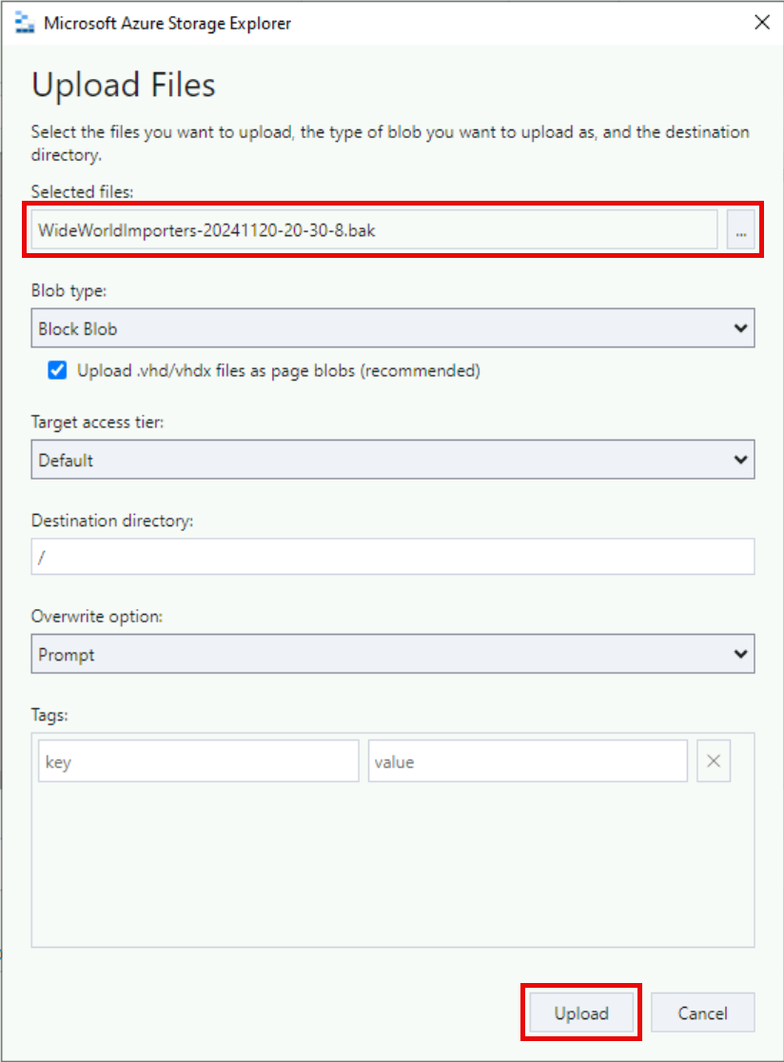
Task: Remove the tag row with the X icon
Action: (714, 761)
